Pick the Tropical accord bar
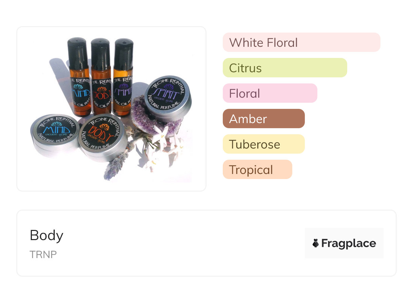 pos(257,170)
